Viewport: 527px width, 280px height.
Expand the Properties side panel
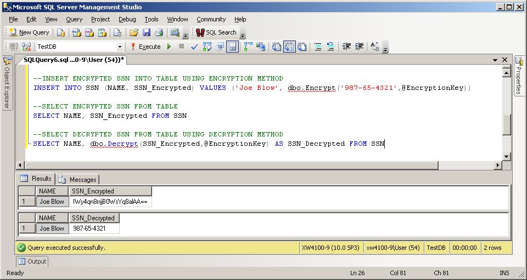(519, 76)
